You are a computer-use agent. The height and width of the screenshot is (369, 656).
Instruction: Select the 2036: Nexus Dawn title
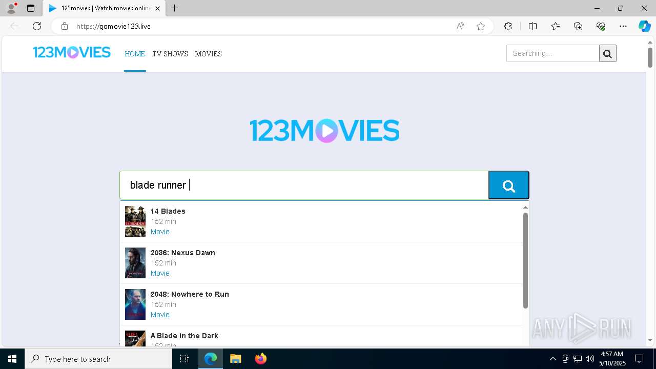tap(182, 253)
